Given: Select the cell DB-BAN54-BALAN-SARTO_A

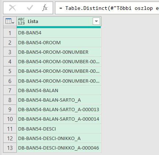Looking at the screenshot, I should 59,100.
